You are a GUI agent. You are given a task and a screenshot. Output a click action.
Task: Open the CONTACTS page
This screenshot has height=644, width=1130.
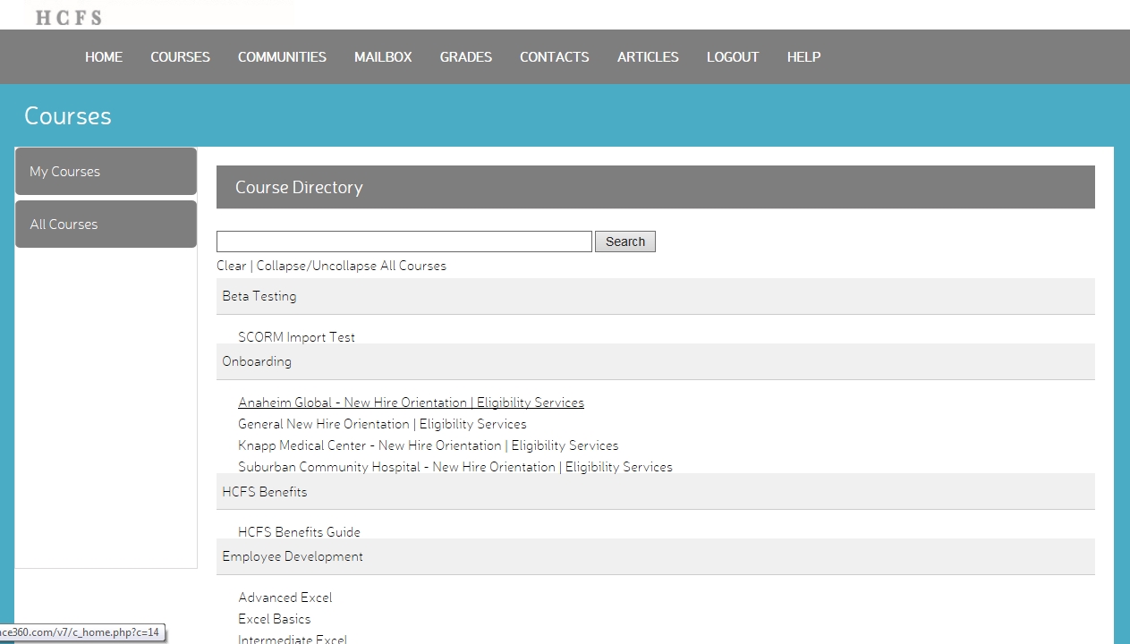coord(554,57)
